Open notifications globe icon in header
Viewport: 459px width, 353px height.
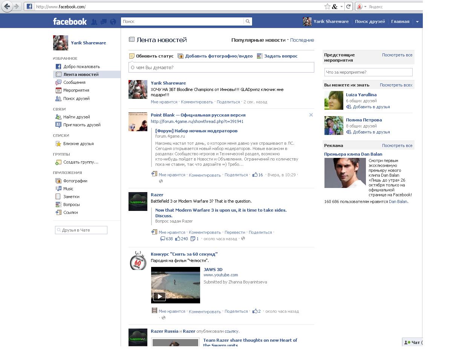pos(113,22)
